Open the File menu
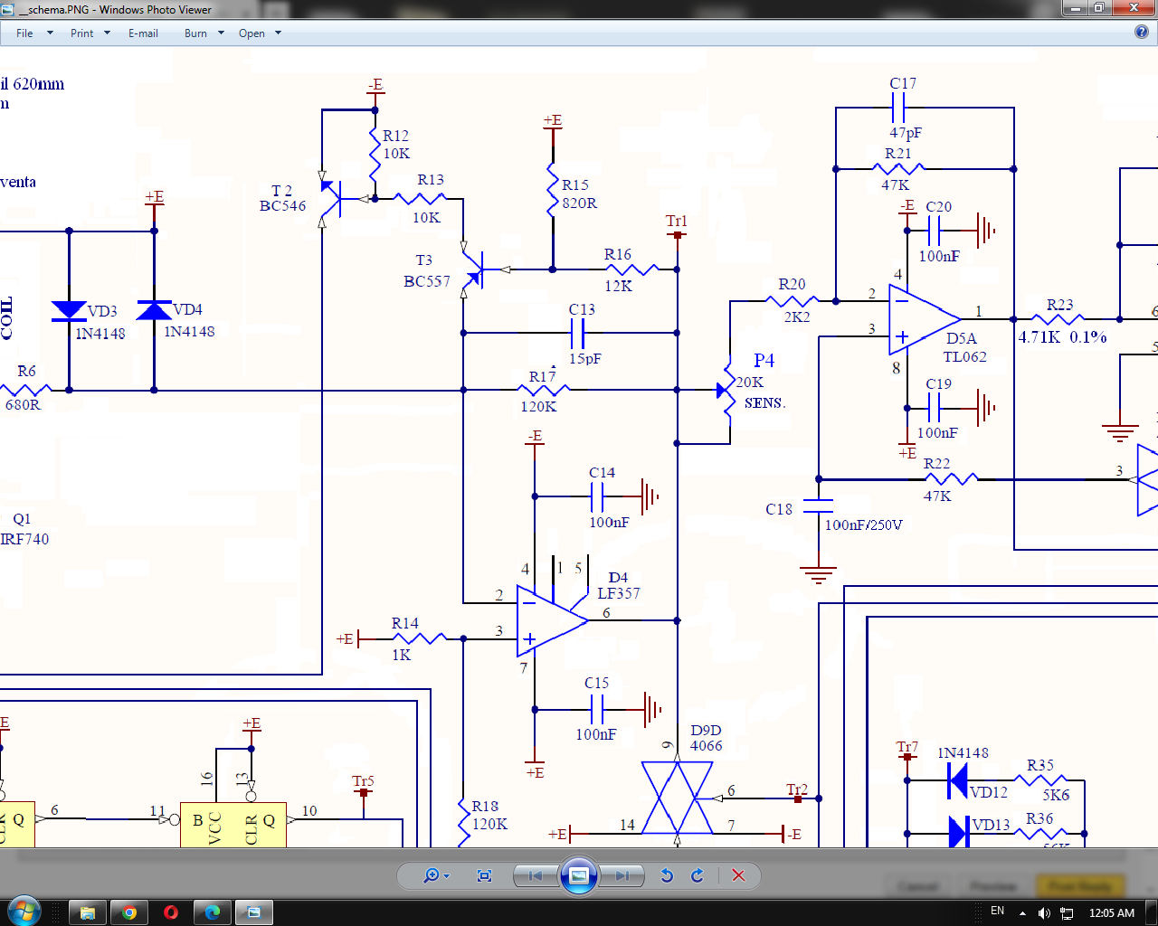This screenshot has height=926, width=1158. pos(24,33)
